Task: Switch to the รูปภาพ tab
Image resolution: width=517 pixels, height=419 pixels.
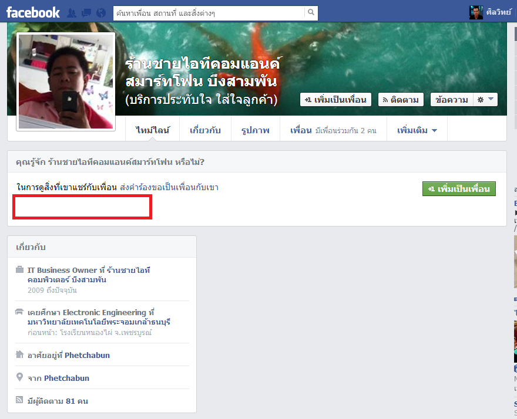Action: (x=255, y=130)
